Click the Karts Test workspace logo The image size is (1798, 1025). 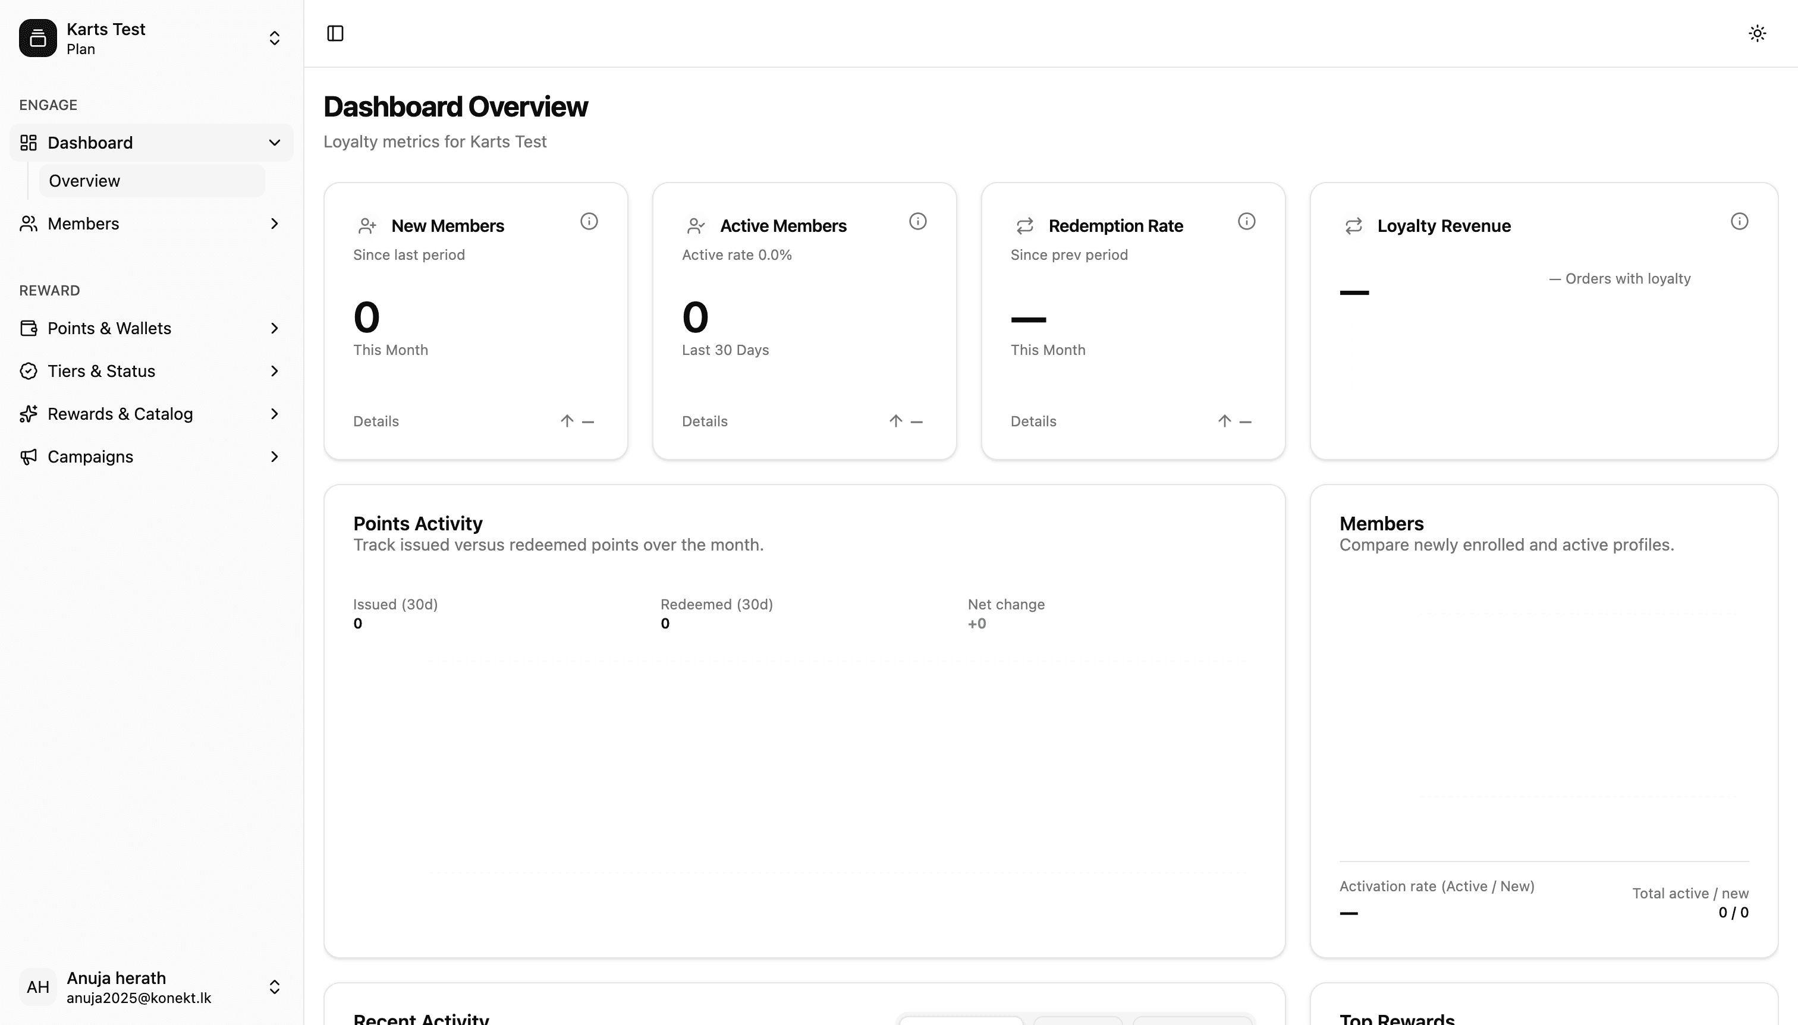(x=38, y=38)
